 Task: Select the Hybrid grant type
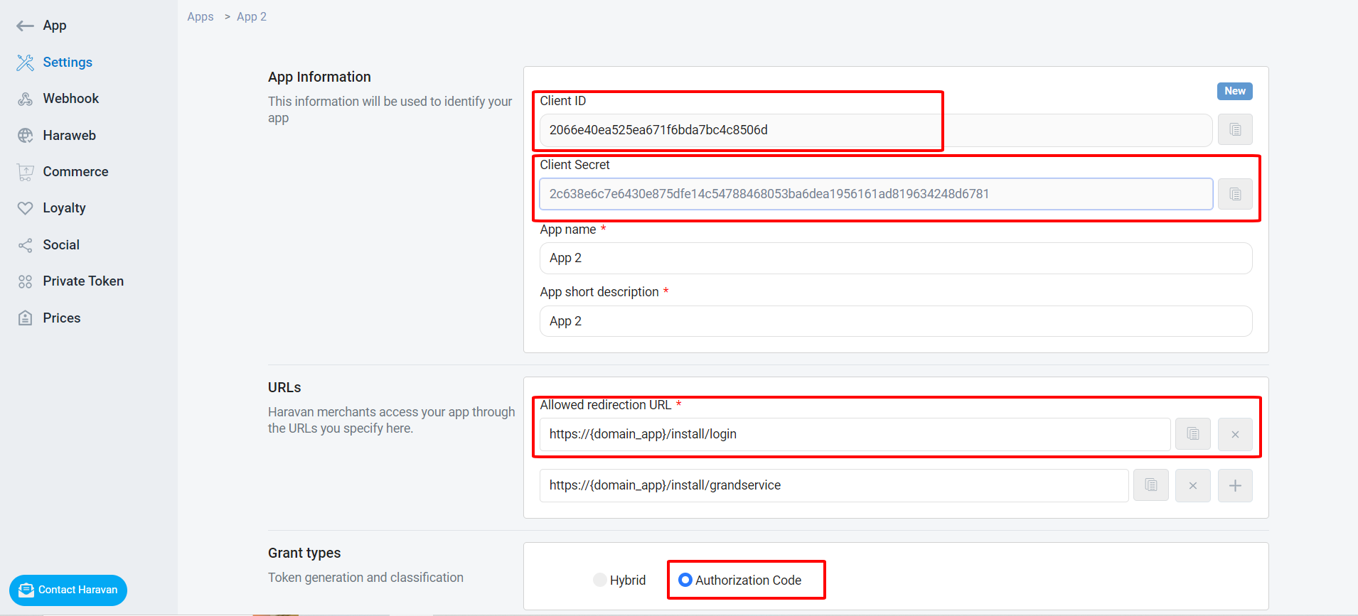[x=600, y=580]
